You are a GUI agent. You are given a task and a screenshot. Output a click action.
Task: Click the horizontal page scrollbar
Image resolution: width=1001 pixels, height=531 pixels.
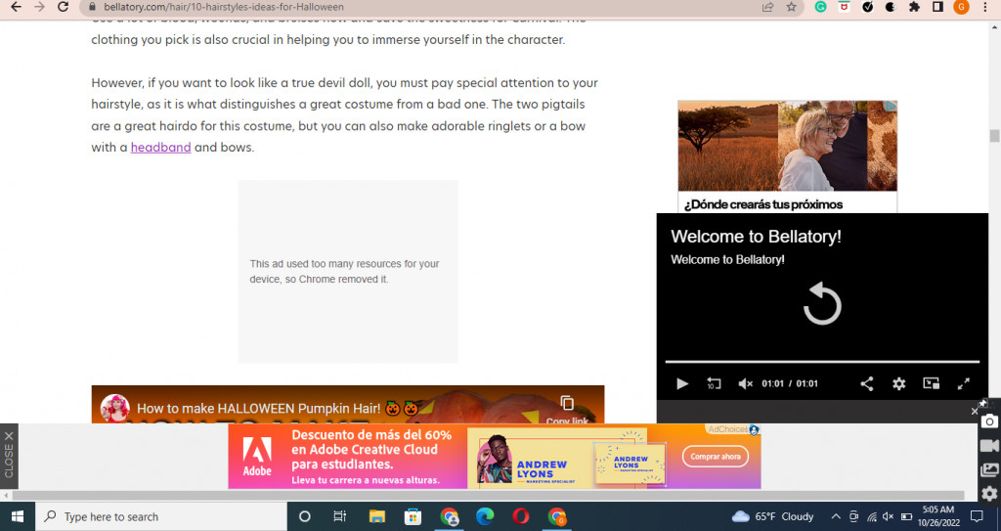[489, 495]
